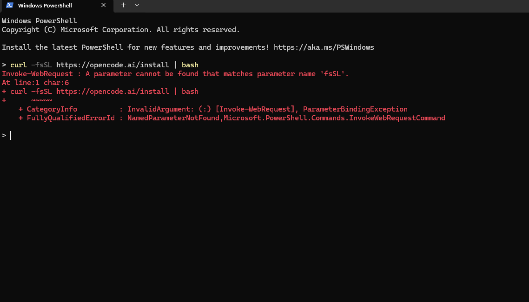Click the 'Windows PowerShell' header text in terminal

pos(39,21)
